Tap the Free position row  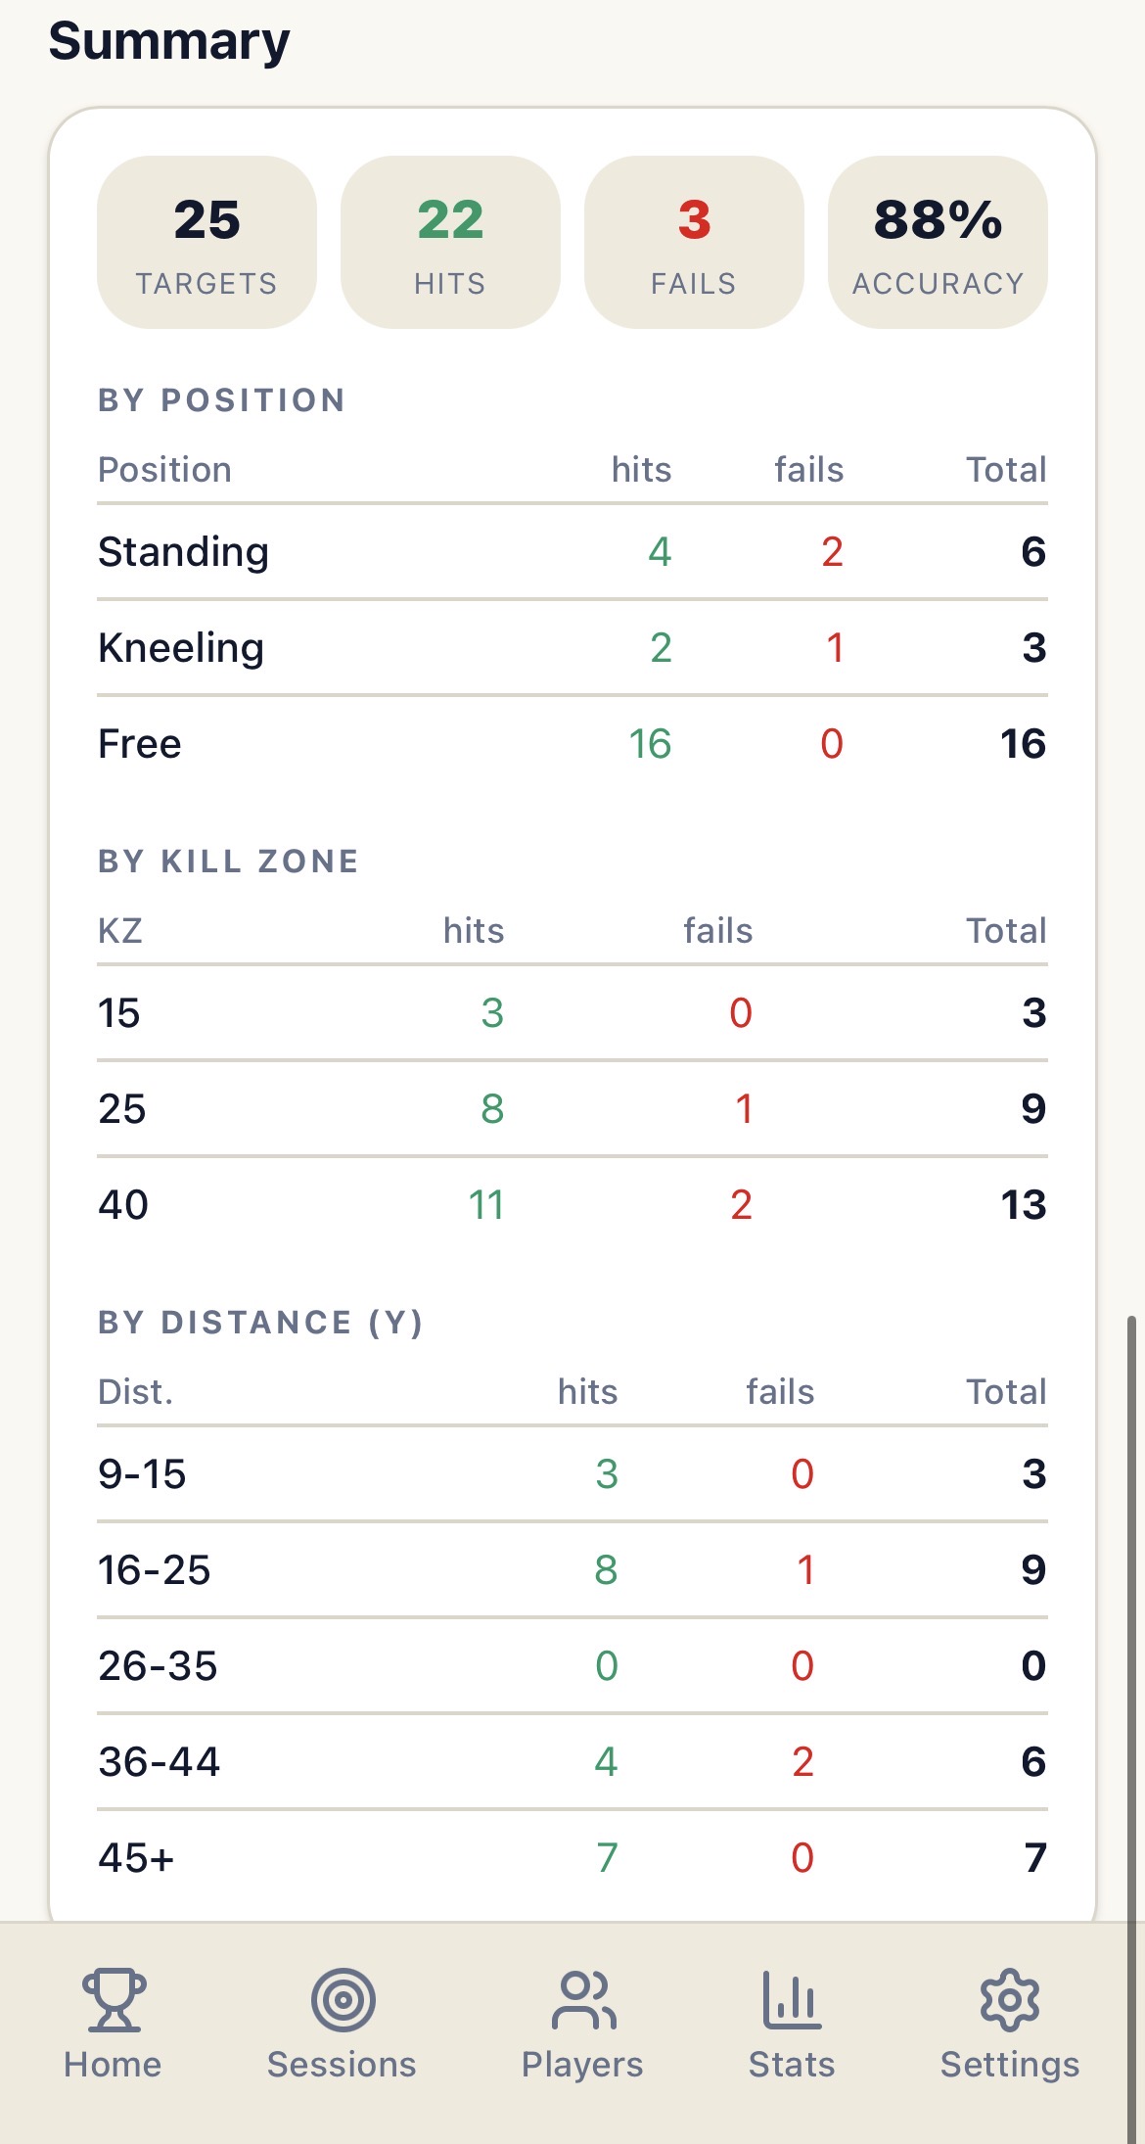[x=572, y=744]
